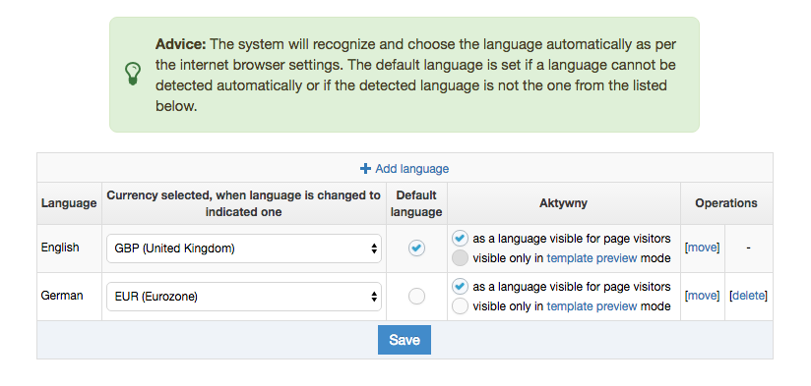Click the plus icon beside Add language
The height and width of the screenshot is (386, 811).
tap(365, 169)
